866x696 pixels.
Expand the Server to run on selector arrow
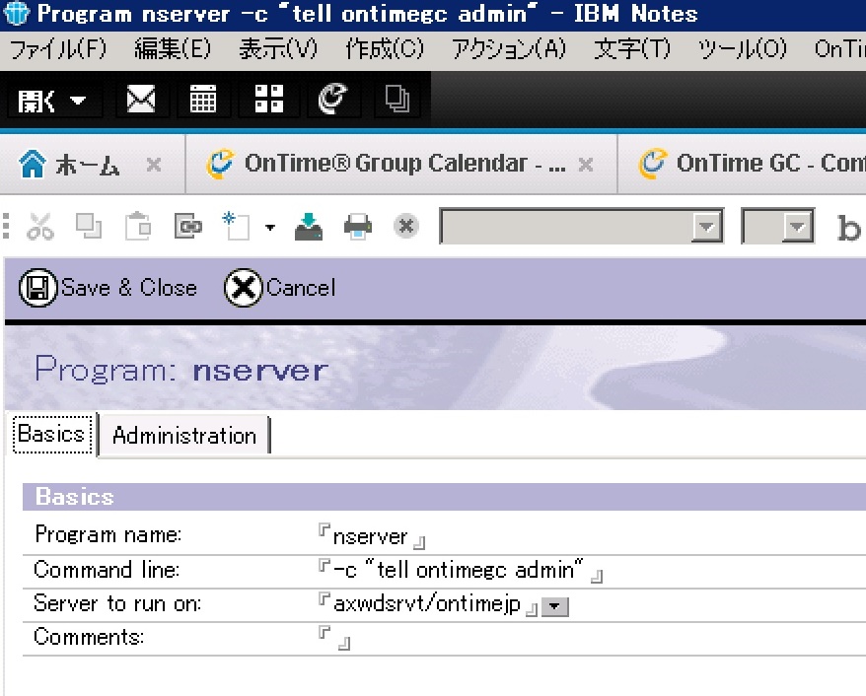point(555,604)
